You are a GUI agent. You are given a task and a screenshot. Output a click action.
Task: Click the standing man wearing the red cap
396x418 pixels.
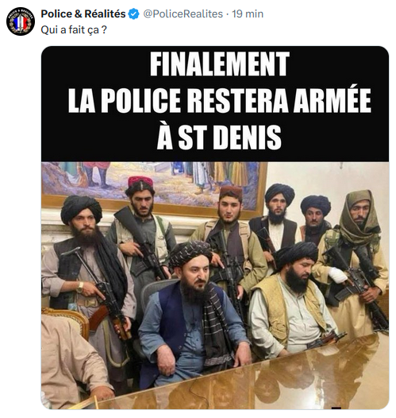point(140,229)
